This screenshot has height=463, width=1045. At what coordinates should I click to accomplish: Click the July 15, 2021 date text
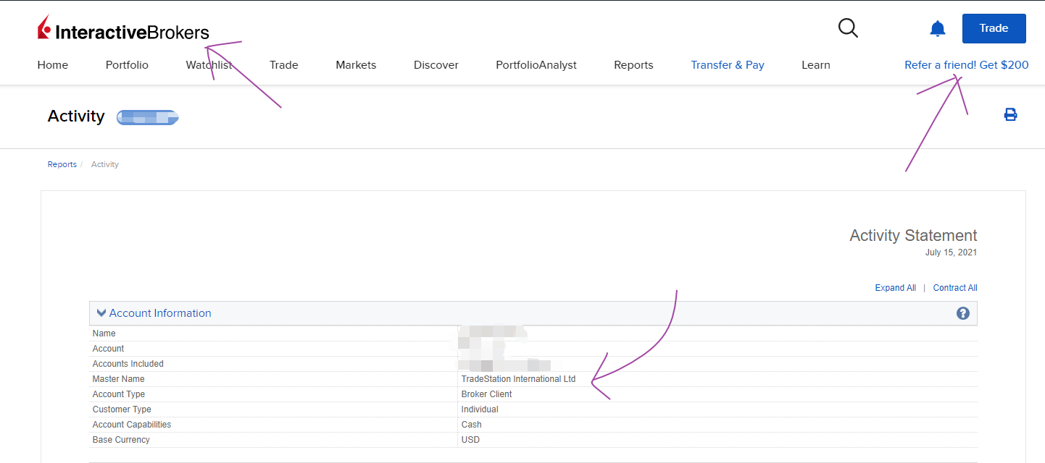tap(951, 252)
